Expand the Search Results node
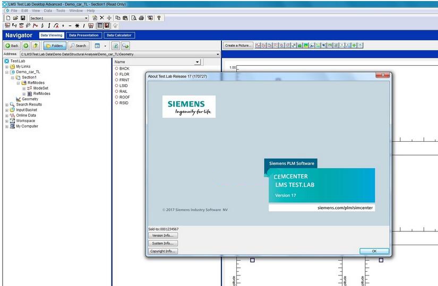 [x=7, y=105]
